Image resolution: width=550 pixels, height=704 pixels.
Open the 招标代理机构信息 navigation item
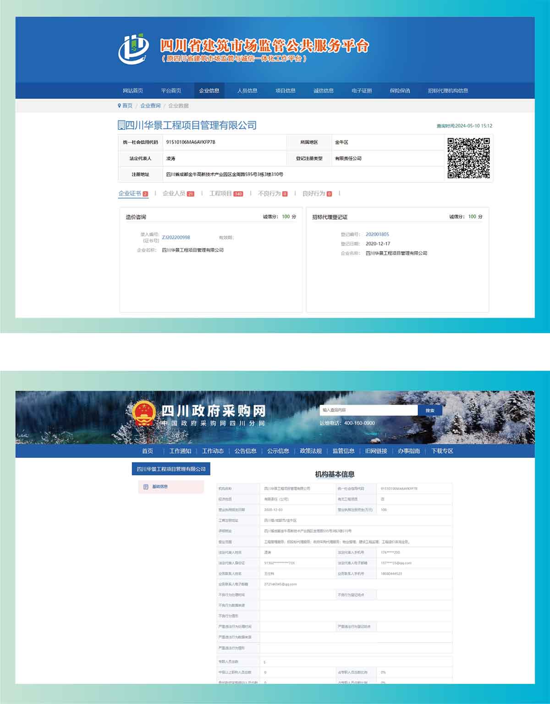click(x=448, y=91)
